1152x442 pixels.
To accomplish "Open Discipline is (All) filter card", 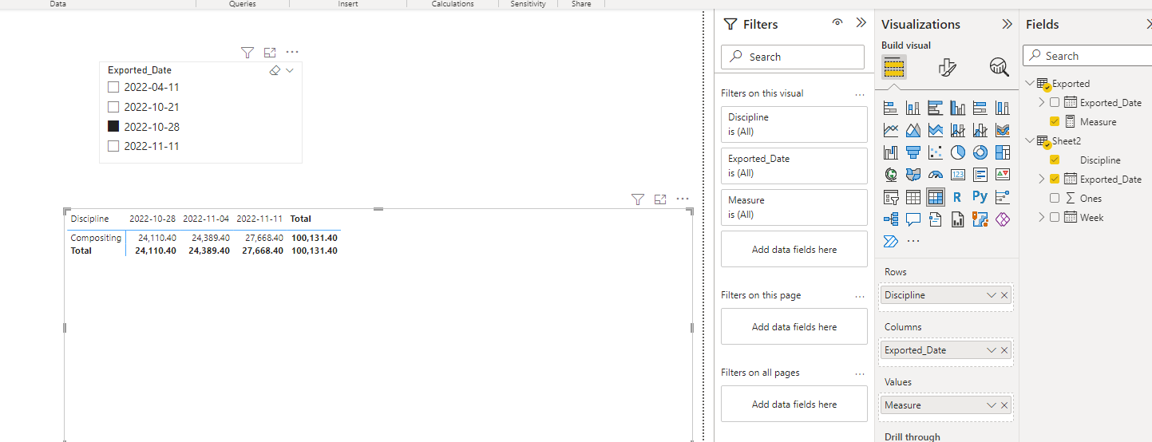I will (794, 124).
